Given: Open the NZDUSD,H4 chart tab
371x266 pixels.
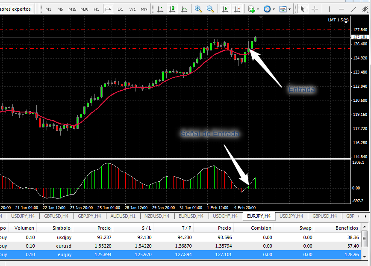Looking at the screenshot, I should pyautogui.click(x=157, y=216).
